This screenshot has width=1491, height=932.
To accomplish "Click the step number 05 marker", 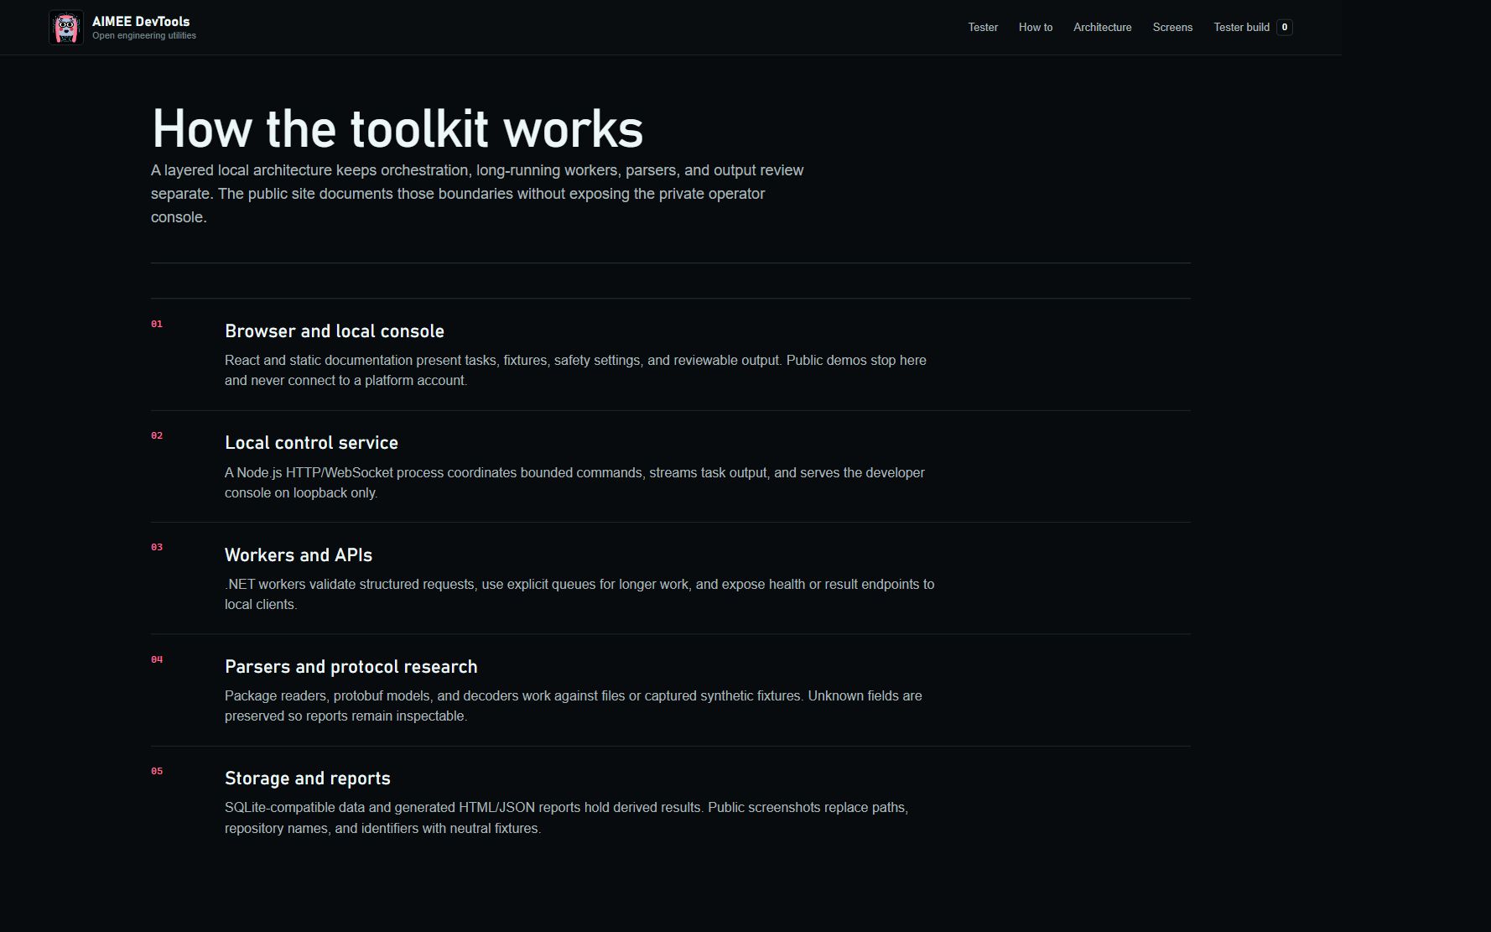I will point(157,771).
